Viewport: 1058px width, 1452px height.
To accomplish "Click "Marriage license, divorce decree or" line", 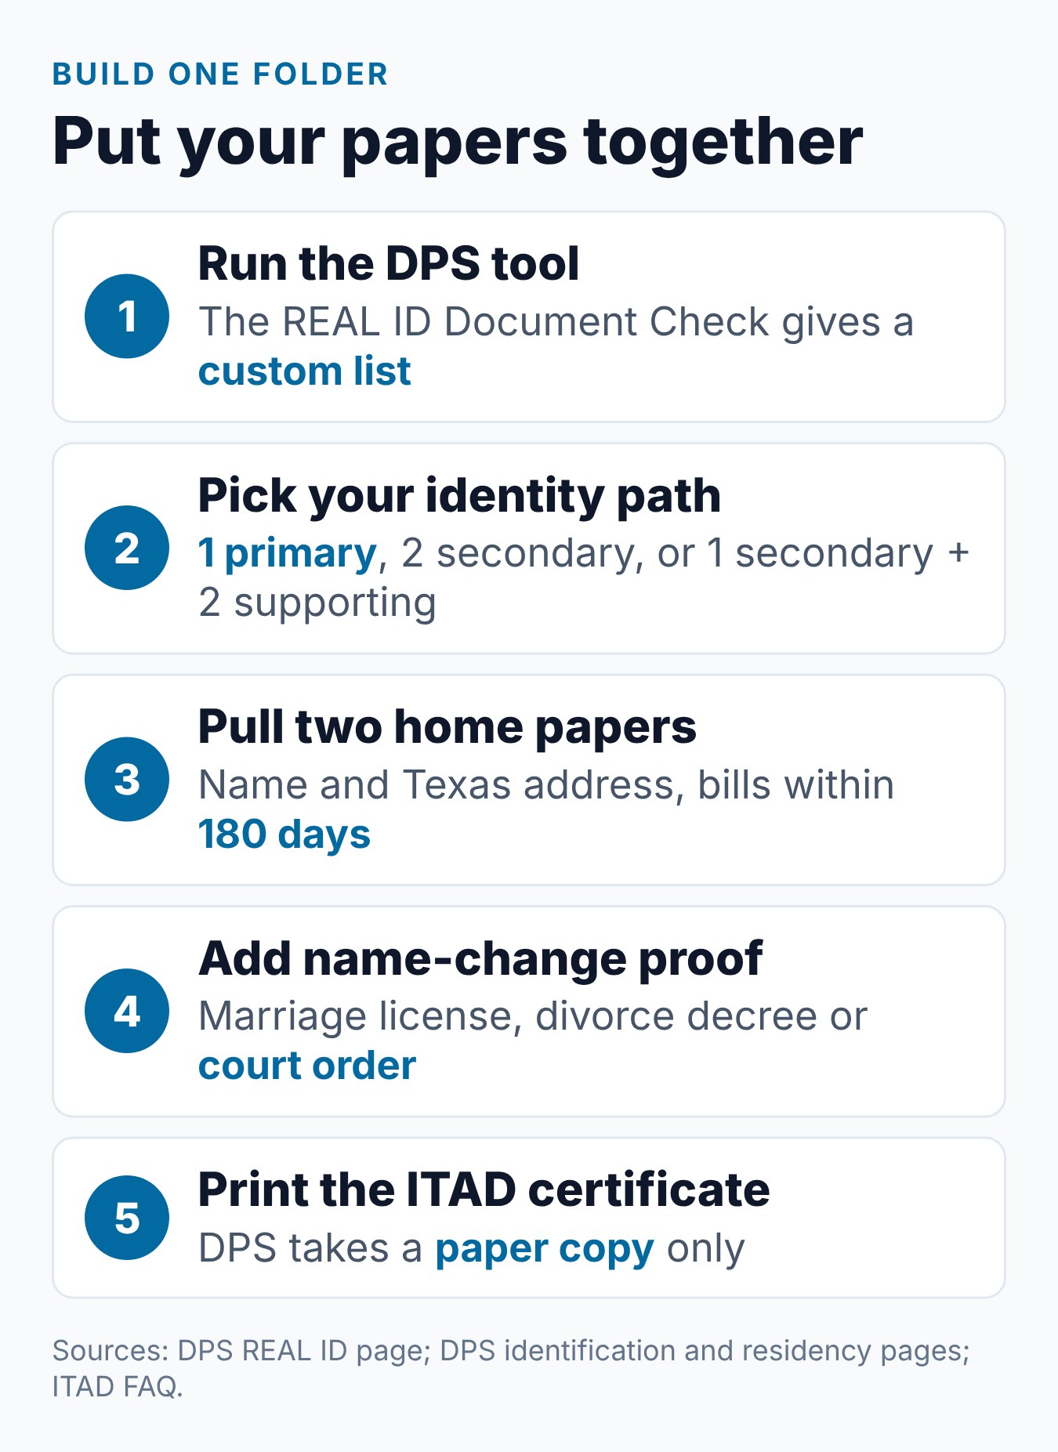I will coord(533,1016).
